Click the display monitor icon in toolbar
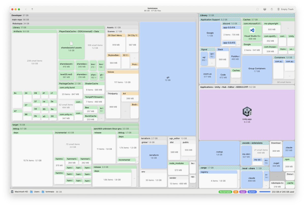Screen dimensions: 305x206 pyautogui.click(x=265, y=9)
